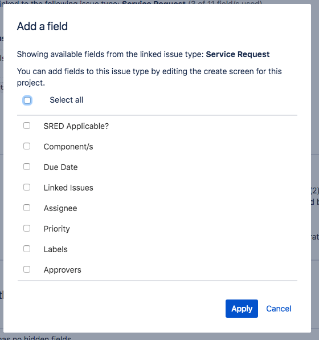The width and height of the screenshot is (319, 340).
Task: Tick the Due Date checkbox
Action: pyautogui.click(x=27, y=167)
